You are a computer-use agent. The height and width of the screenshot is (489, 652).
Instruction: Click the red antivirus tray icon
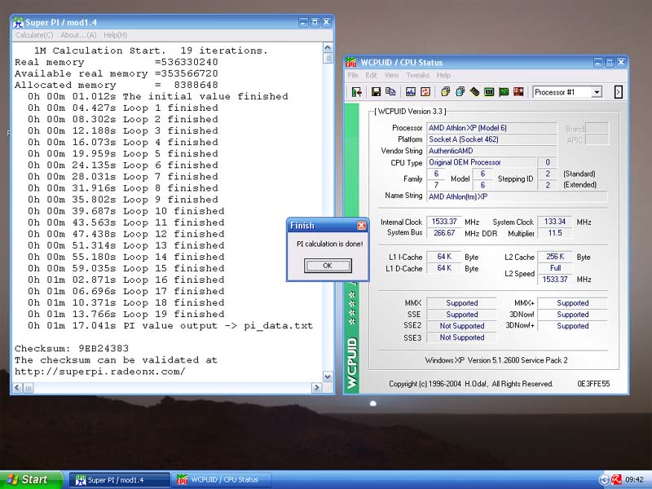pos(617,479)
